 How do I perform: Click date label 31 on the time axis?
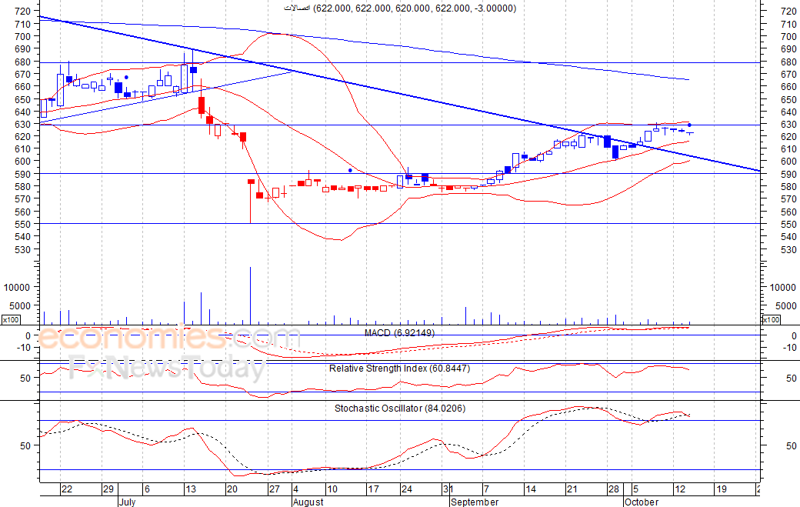(448, 489)
